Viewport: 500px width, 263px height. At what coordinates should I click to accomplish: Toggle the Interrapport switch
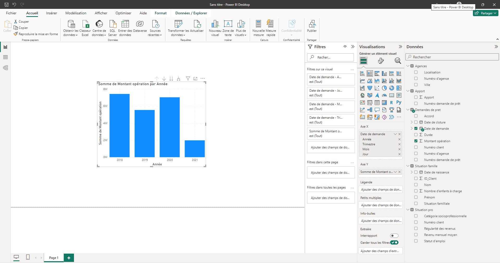(x=394, y=236)
